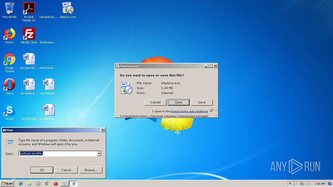Click Browse... in the Run dialog
333x187 pixels.
[91, 170]
